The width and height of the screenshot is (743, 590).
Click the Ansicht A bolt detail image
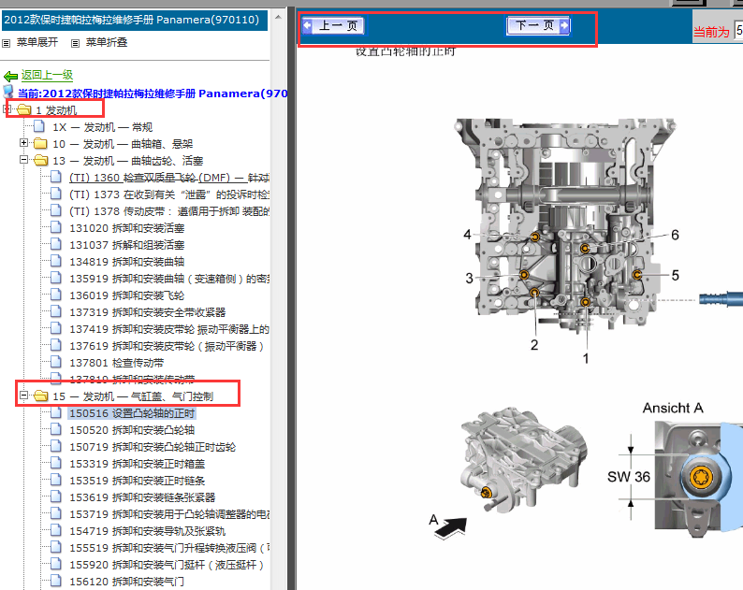click(x=699, y=478)
